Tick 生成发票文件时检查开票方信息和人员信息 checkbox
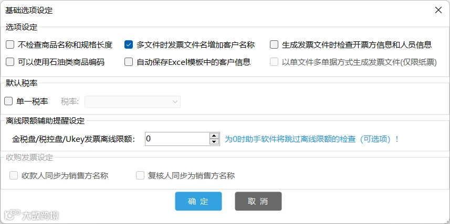Viewport: 450px width, 224px height. [274, 44]
